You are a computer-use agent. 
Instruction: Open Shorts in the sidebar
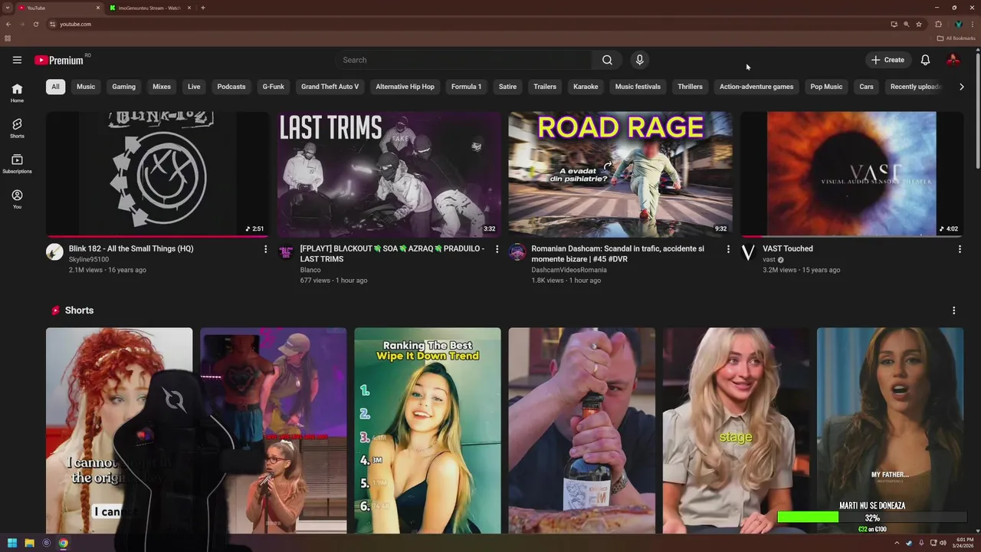pos(17,128)
